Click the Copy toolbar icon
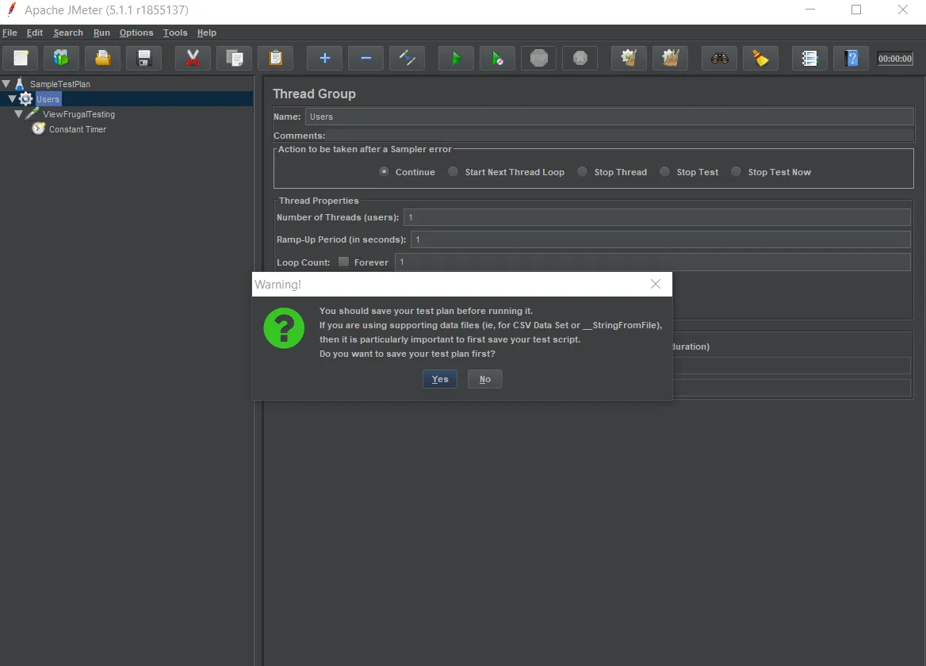Screen dimensions: 926x666 (235, 58)
